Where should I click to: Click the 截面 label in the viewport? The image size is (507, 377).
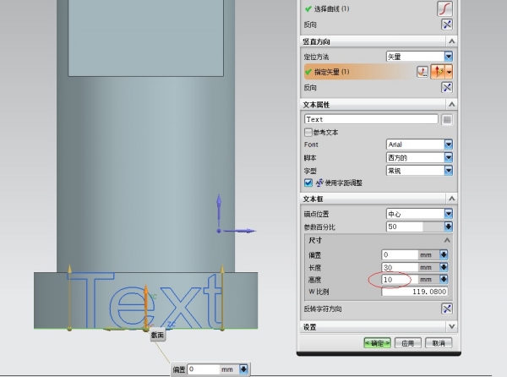[x=157, y=335]
